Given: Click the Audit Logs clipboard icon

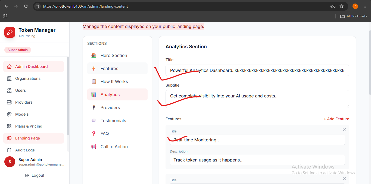Looking at the screenshot, I should point(9,150).
